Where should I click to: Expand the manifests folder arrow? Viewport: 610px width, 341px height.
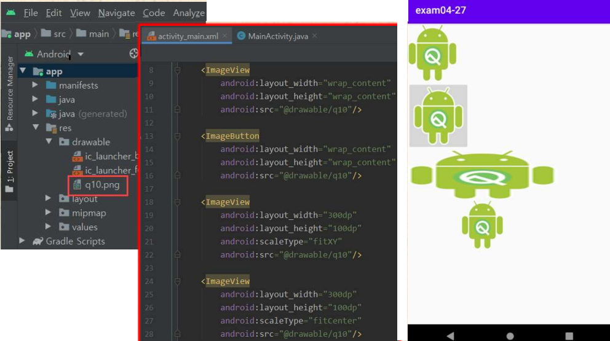click(35, 85)
